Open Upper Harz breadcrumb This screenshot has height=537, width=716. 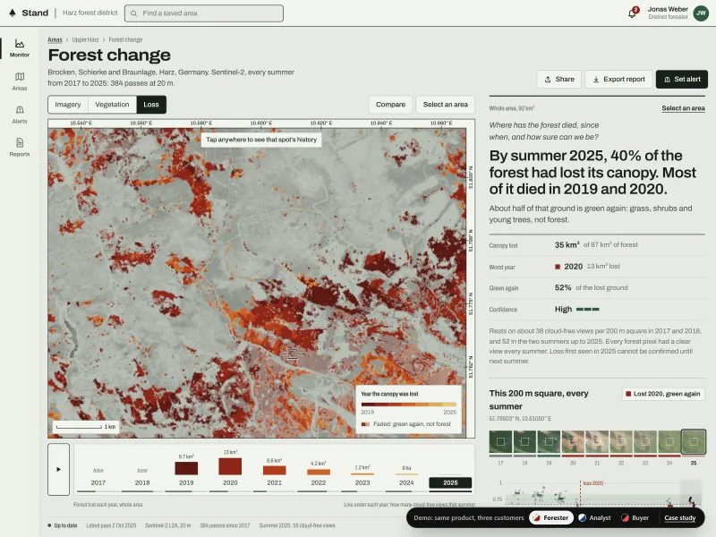pyautogui.click(x=85, y=39)
